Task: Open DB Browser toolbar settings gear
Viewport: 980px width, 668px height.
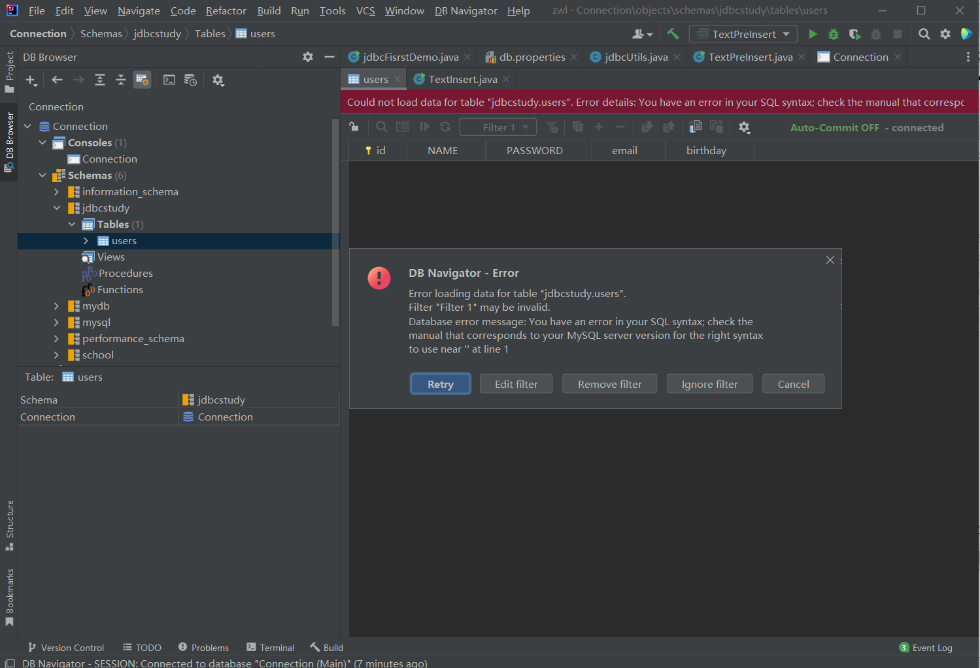Action: (218, 80)
